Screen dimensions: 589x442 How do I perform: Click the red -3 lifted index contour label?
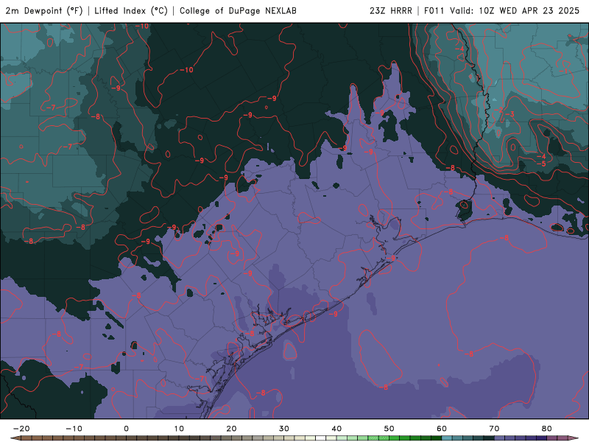509,114
